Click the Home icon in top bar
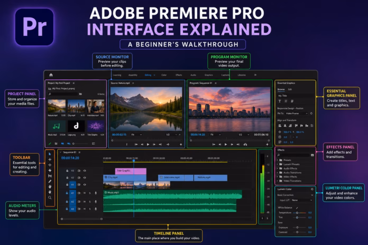 (51, 75)
